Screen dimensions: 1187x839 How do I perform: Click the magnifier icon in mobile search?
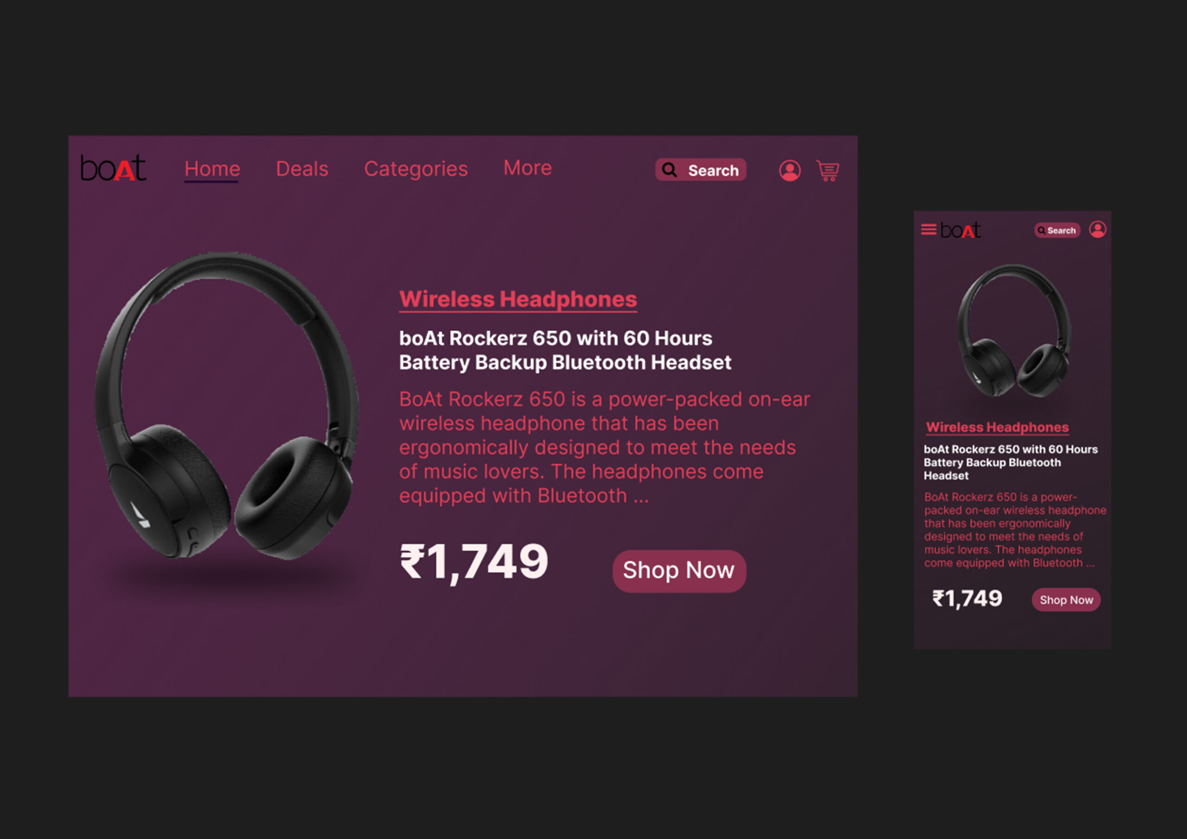click(x=1041, y=230)
